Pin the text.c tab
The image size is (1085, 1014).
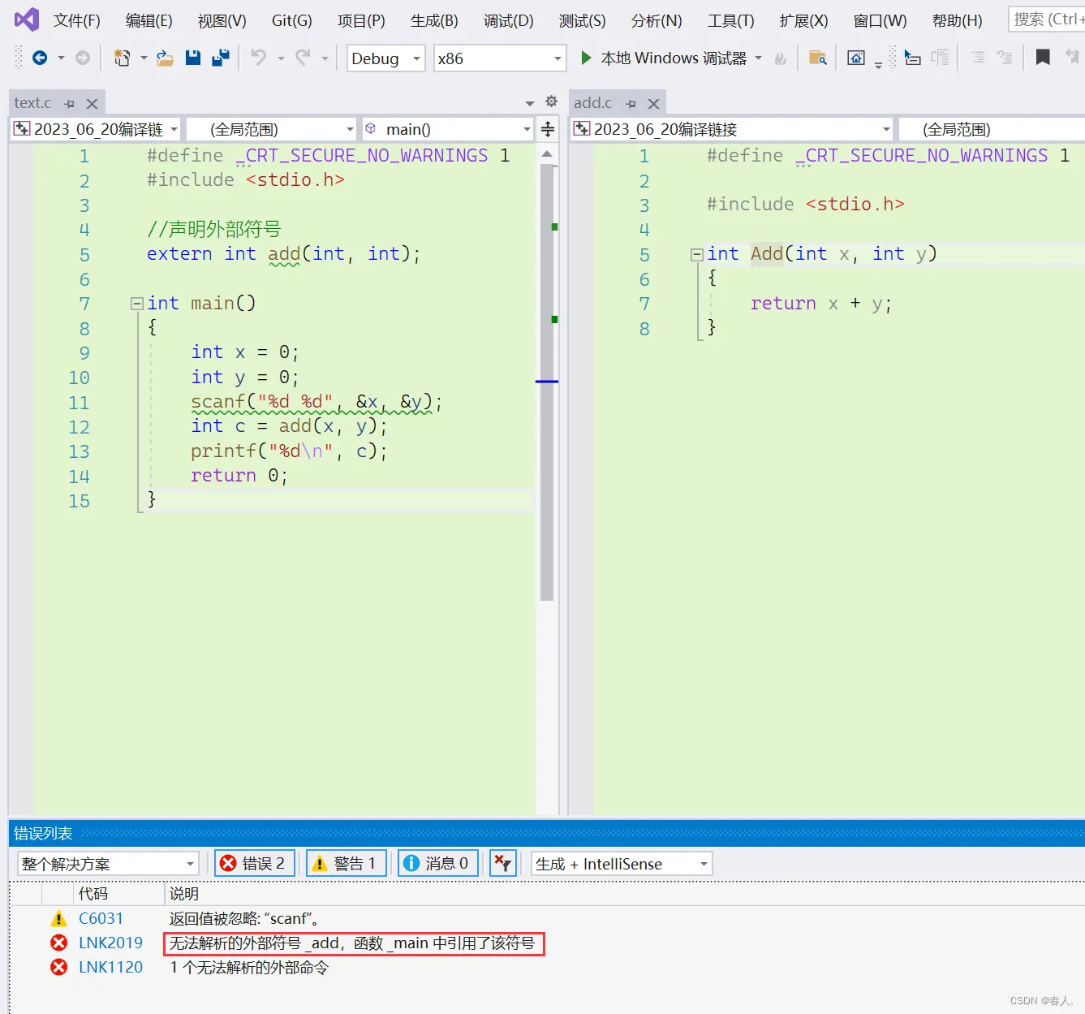tap(69, 104)
